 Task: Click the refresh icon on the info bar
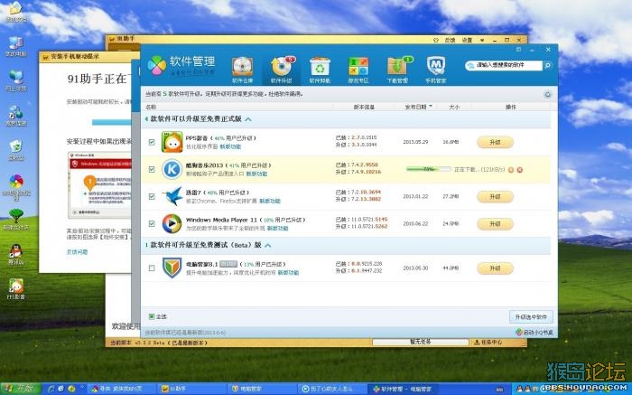[547, 94]
